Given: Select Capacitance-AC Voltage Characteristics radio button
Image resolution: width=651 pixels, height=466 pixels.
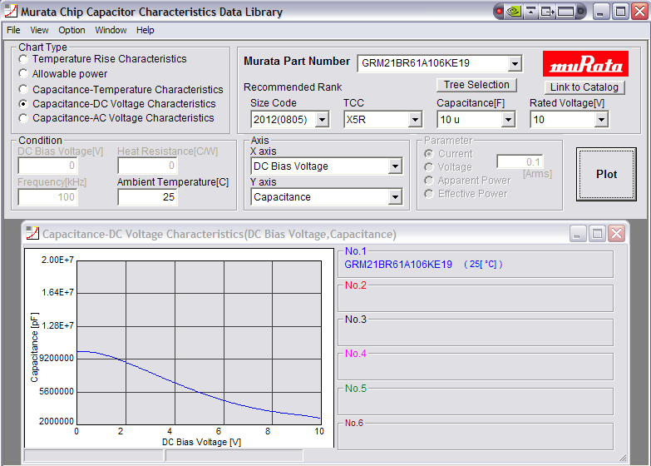Looking at the screenshot, I should 23,118.
